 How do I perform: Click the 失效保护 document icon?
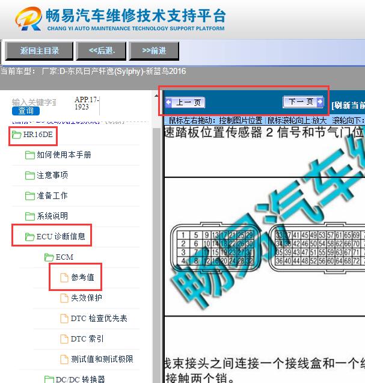pyautogui.click(x=64, y=298)
